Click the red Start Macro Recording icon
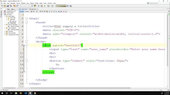This screenshot has width=170, height=95. [64, 11]
